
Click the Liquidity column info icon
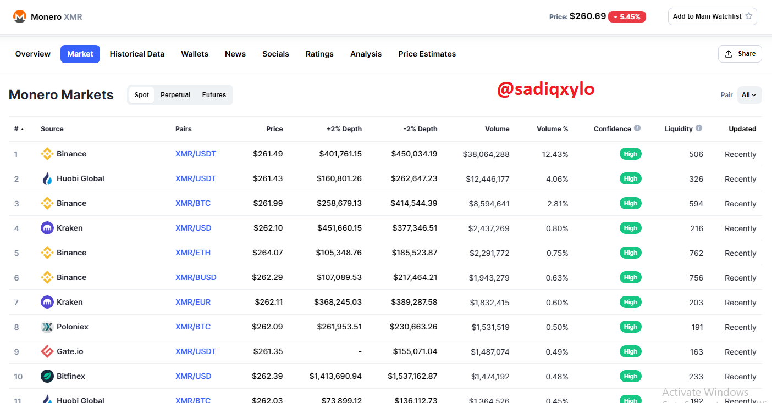tap(699, 128)
